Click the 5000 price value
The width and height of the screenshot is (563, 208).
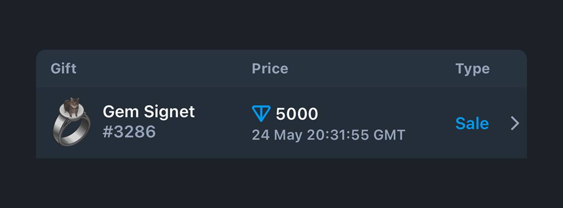(x=297, y=114)
